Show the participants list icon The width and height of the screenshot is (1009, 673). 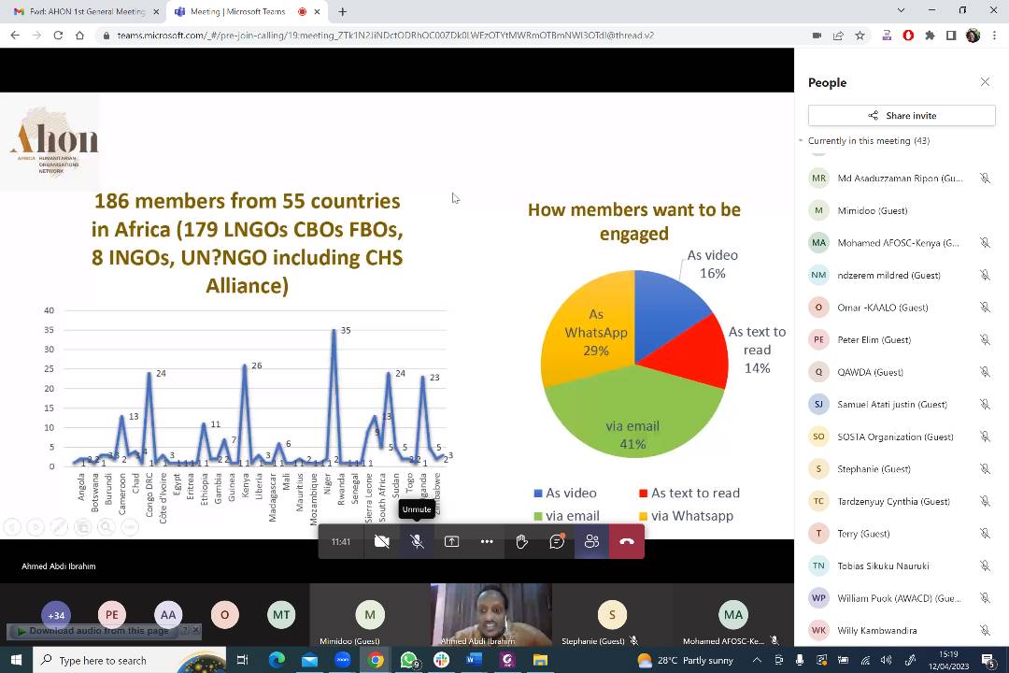[591, 541]
